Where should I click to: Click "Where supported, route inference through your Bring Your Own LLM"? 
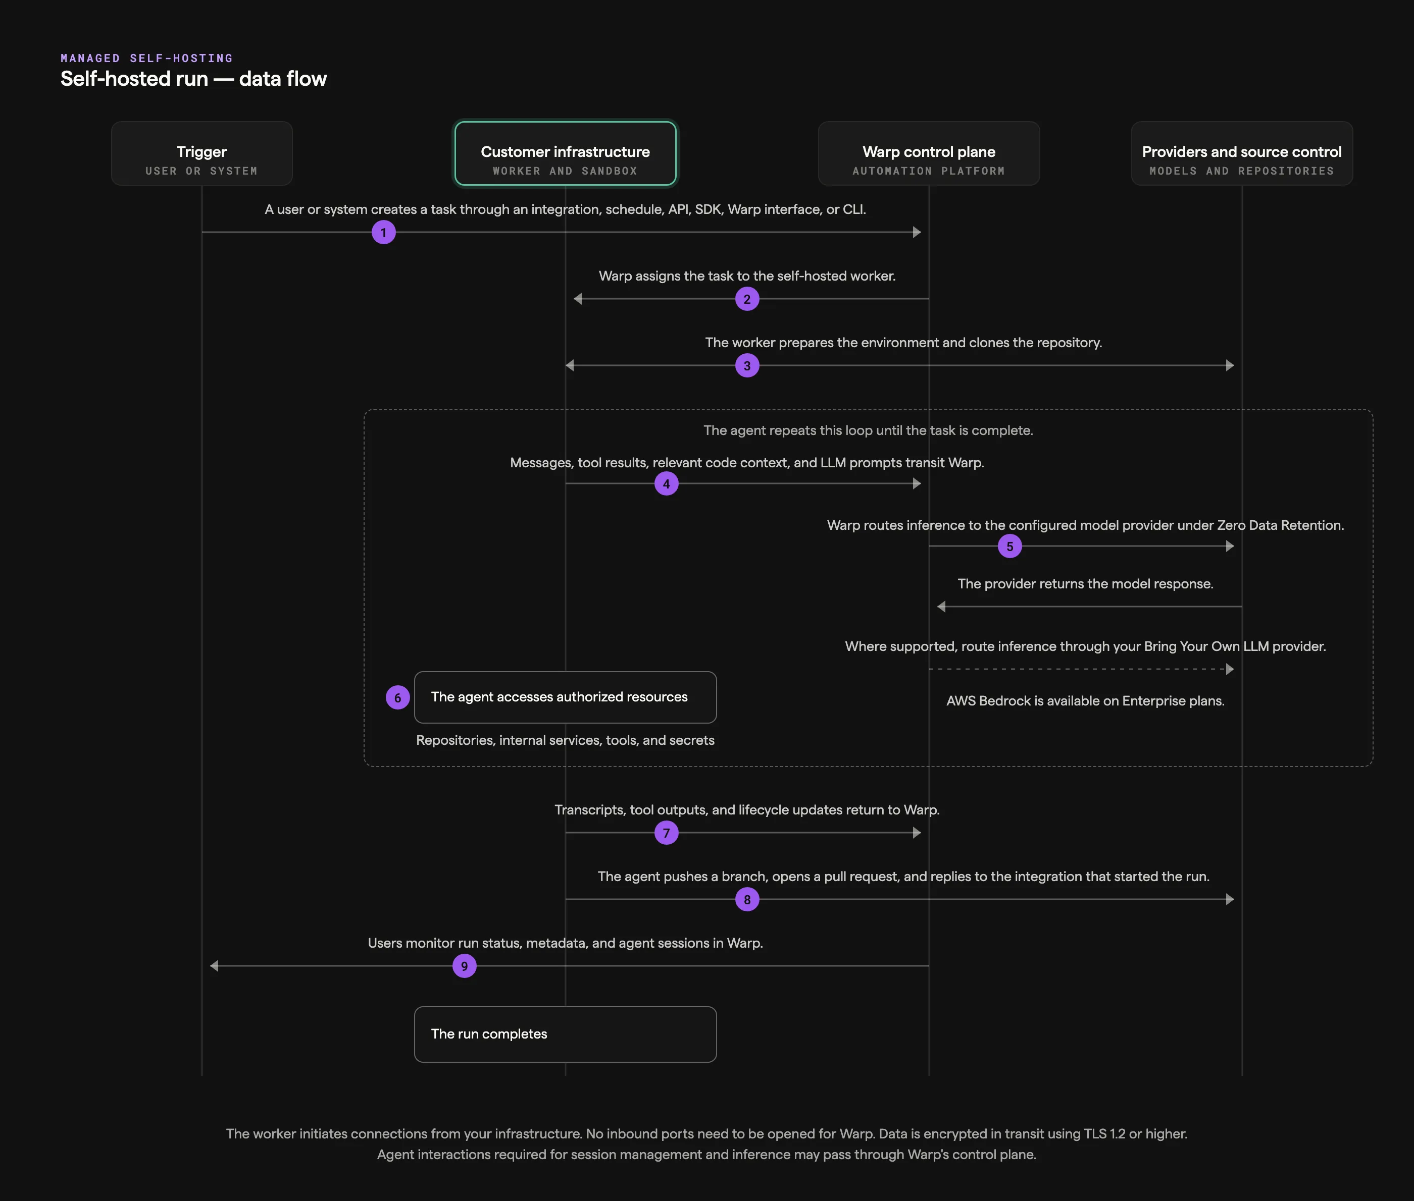(x=1086, y=646)
